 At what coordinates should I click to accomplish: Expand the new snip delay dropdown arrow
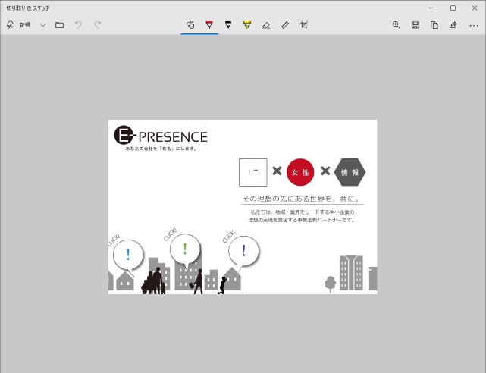click(x=43, y=25)
